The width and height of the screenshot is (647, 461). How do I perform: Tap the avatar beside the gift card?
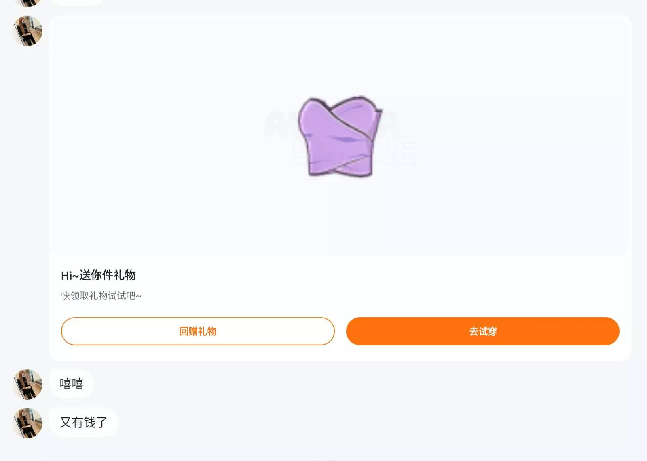pyautogui.click(x=27, y=31)
